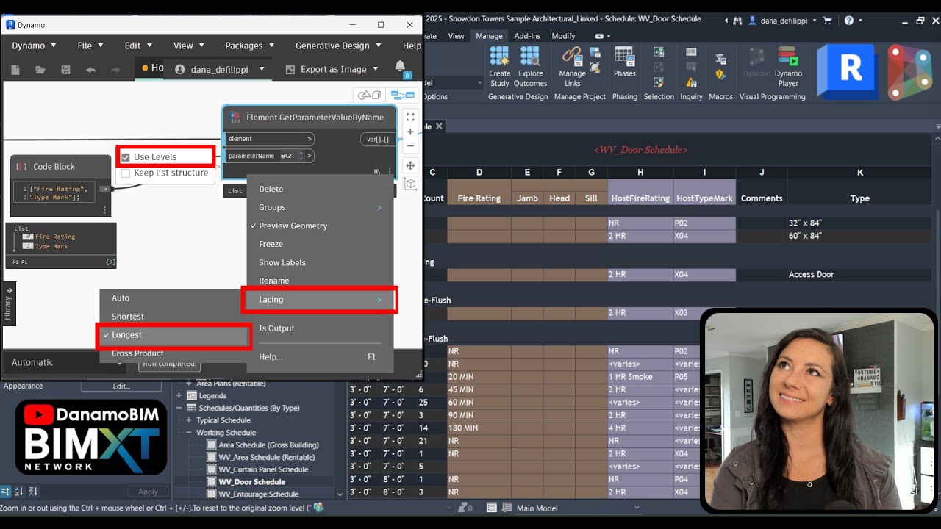Click the Edit... Appearance button
The width and height of the screenshot is (941, 529).
pos(121,386)
